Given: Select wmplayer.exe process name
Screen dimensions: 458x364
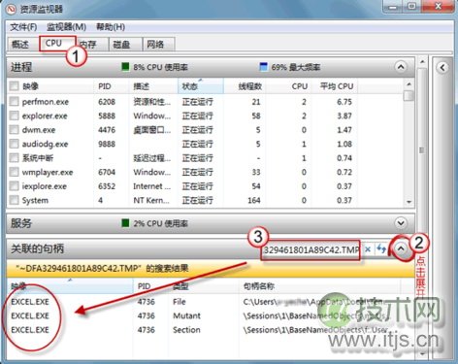Looking at the screenshot, I should [48, 172].
